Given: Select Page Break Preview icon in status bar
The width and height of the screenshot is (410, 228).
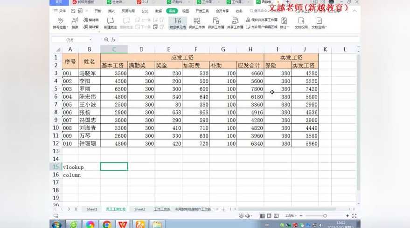Looking at the screenshot, I should click(x=276, y=216).
